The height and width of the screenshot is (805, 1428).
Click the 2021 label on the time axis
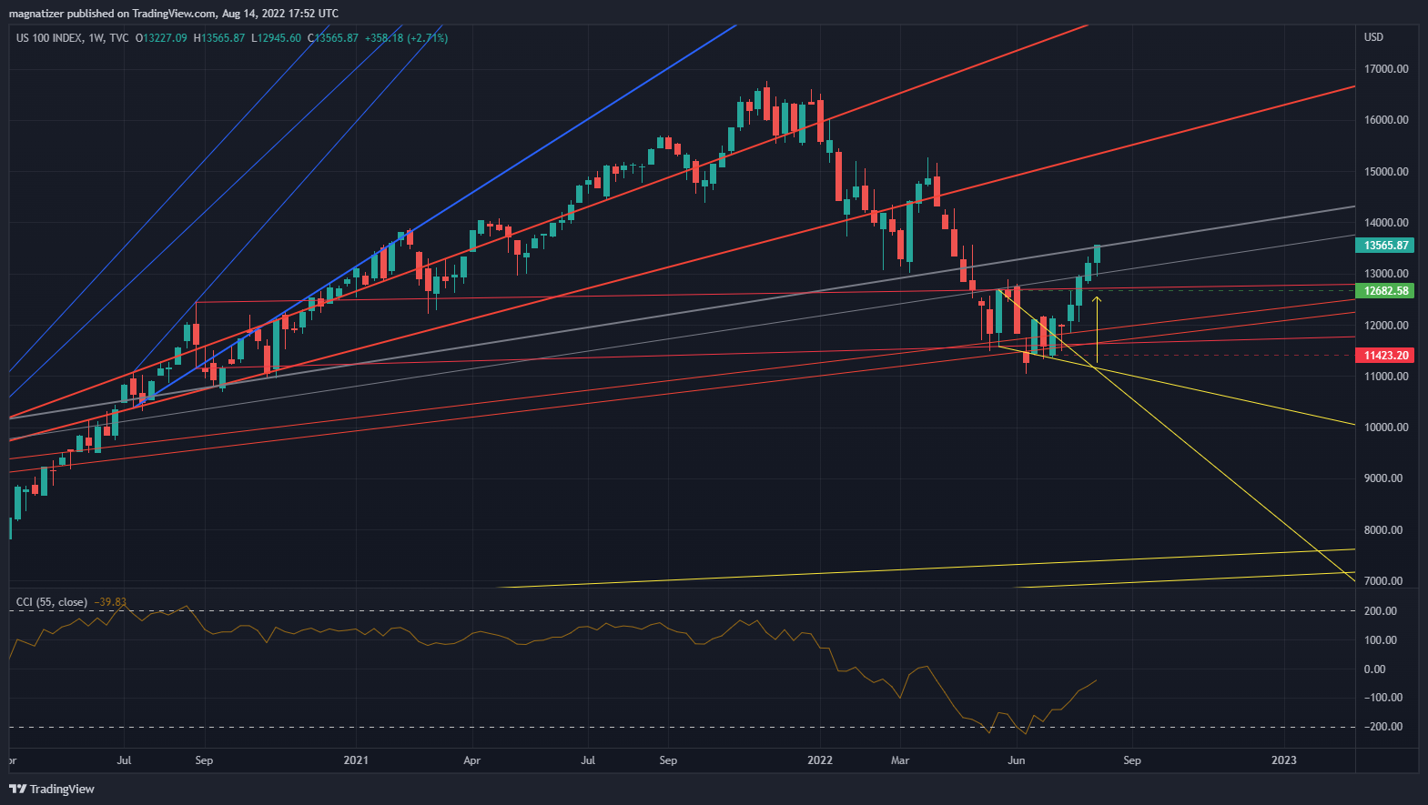tap(356, 760)
